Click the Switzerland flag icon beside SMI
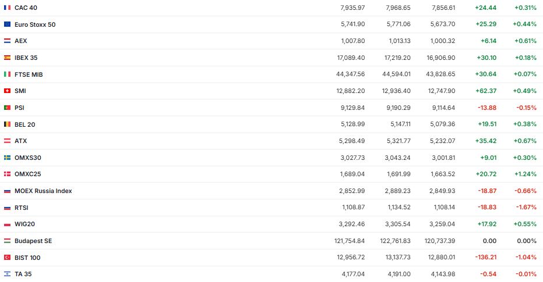Viewport: 543px width, 282px height. (7, 91)
